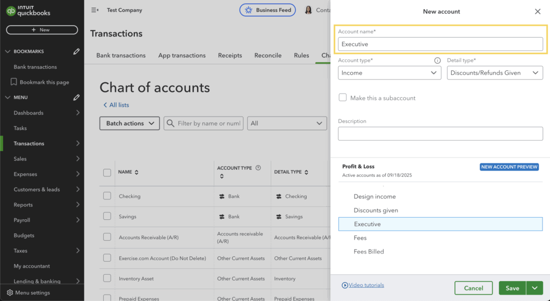Viewport: 550px width, 301px height.
Task: Open the Account type Income dropdown
Action: click(x=389, y=73)
